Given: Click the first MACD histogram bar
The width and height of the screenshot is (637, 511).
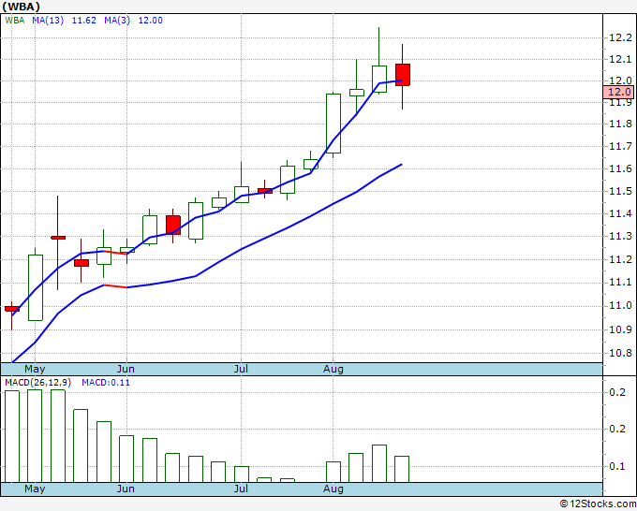Looking at the screenshot, I should [12, 436].
